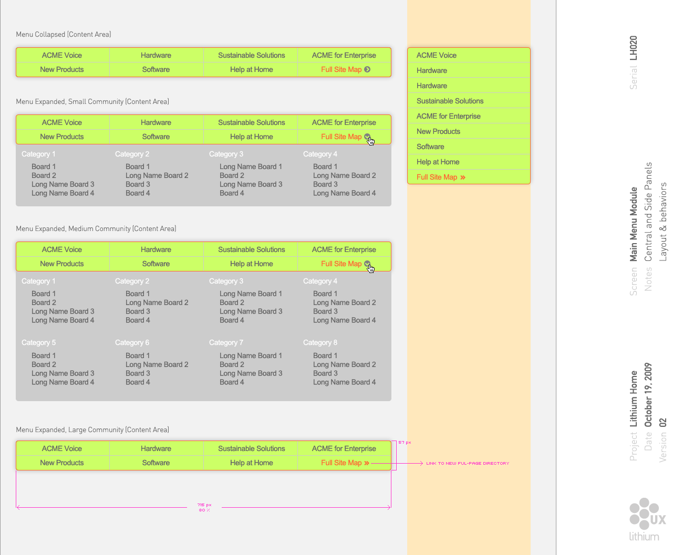Viewport: 683px width, 555px height.
Task: Click the 'Main Menu Module' screen title
Action: 634,224
